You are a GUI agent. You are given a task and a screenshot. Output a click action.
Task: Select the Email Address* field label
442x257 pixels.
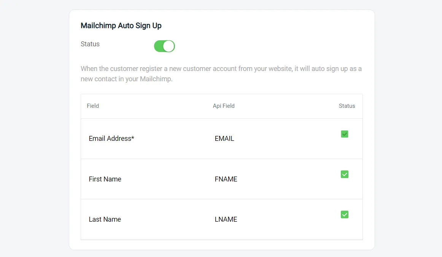click(x=111, y=139)
